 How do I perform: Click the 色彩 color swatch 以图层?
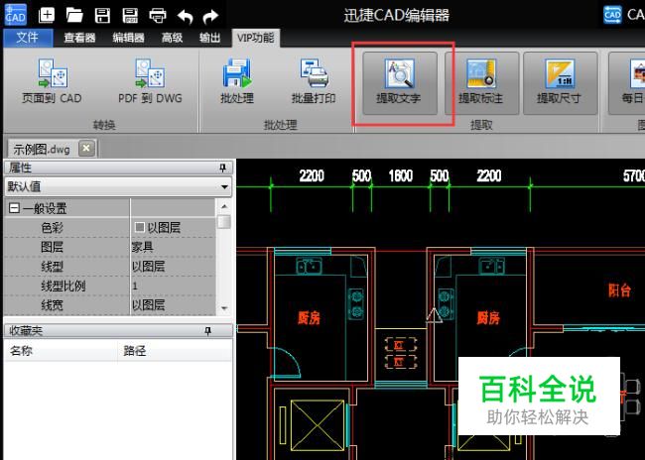[x=140, y=227]
